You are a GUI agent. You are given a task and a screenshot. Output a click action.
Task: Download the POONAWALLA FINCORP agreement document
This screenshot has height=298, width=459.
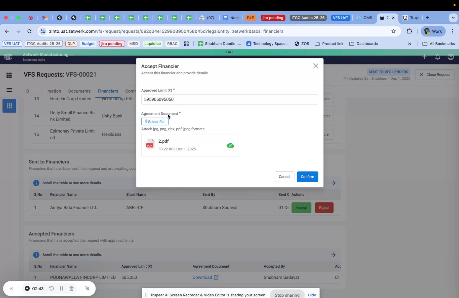205,277
